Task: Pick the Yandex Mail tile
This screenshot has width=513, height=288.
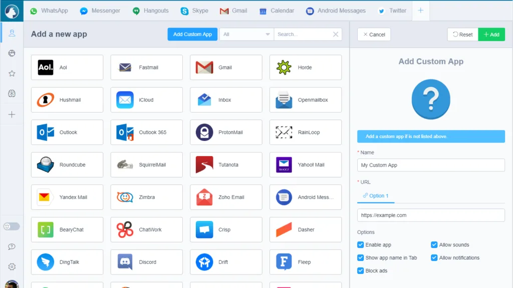Action: [x=67, y=197]
